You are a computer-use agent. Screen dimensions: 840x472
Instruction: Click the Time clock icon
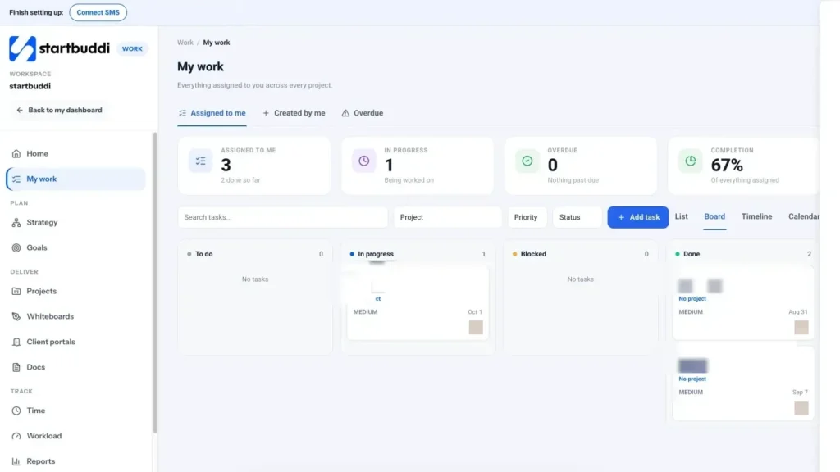pyautogui.click(x=16, y=411)
